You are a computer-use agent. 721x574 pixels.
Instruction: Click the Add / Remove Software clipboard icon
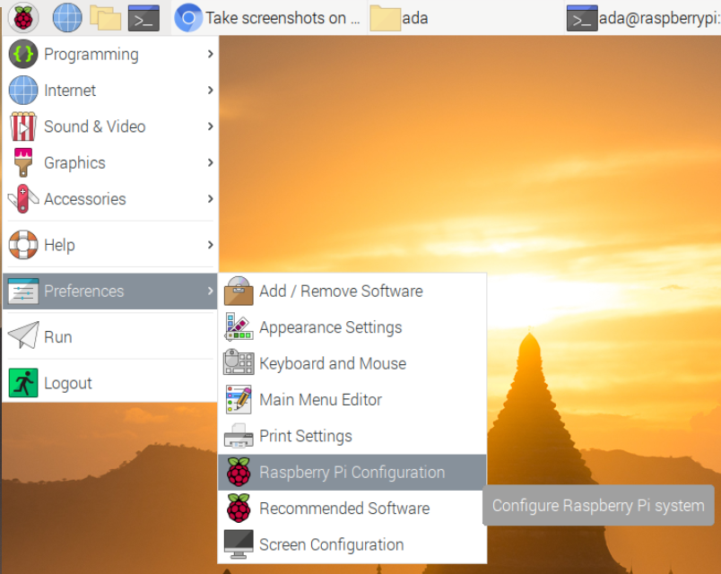pyautogui.click(x=239, y=291)
